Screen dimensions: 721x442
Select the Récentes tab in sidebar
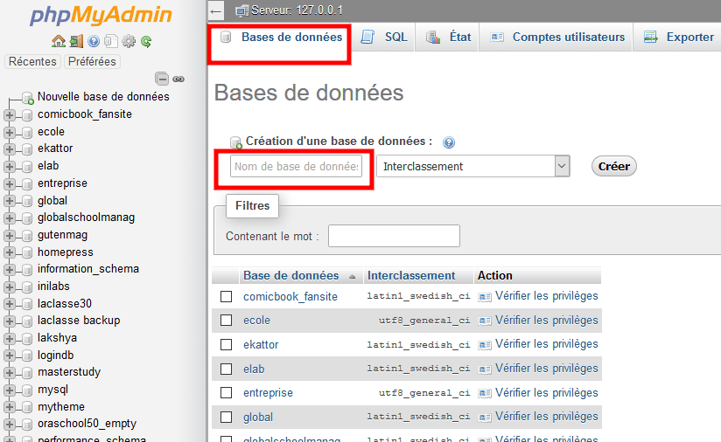click(32, 61)
